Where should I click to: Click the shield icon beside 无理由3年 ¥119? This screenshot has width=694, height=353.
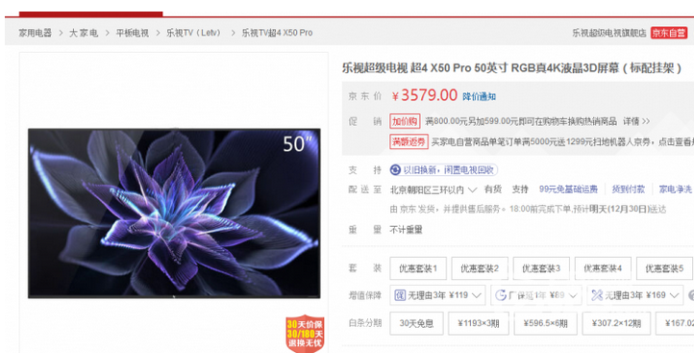(400, 295)
